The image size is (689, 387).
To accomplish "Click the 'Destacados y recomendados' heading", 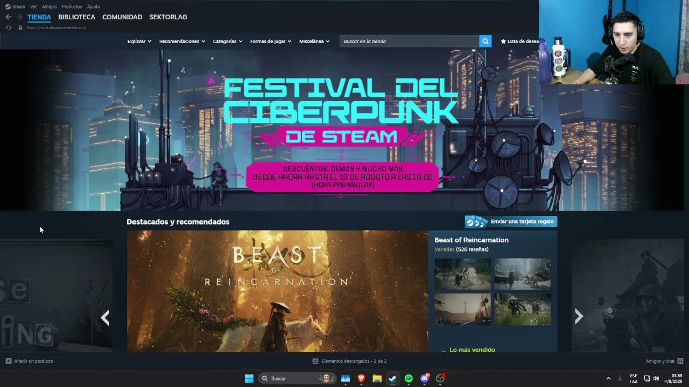I will coord(178,222).
